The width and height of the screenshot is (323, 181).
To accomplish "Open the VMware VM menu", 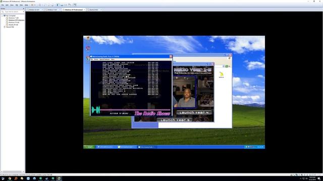I will coord(17,5).
